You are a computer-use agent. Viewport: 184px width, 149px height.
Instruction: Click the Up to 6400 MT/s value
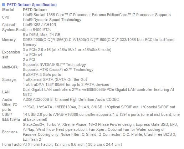pos(37,30)
